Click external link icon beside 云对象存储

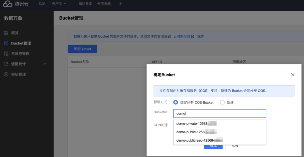193,36
